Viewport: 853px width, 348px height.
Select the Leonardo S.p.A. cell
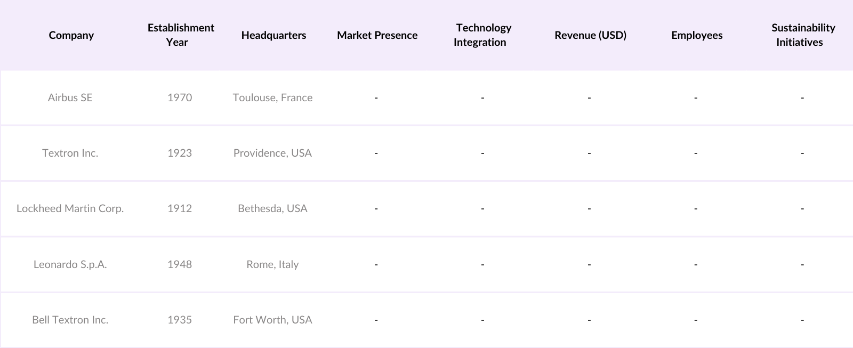pos(70,264)
